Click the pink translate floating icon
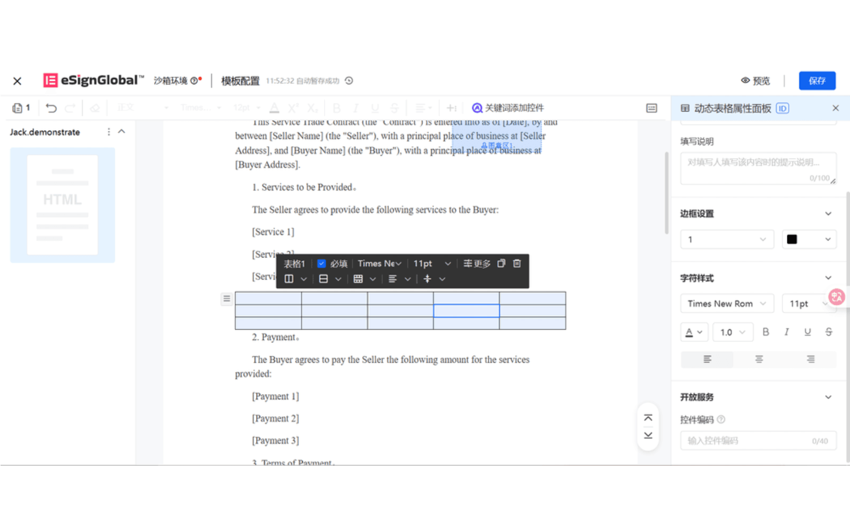 pos(837,296)
